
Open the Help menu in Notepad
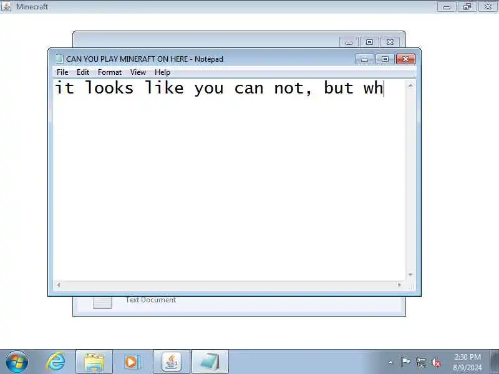(x=162, y=72)
